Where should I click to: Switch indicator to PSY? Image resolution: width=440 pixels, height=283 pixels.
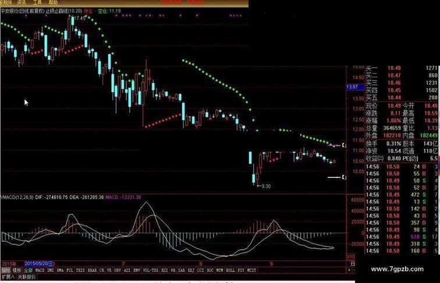tap(241, 270)
